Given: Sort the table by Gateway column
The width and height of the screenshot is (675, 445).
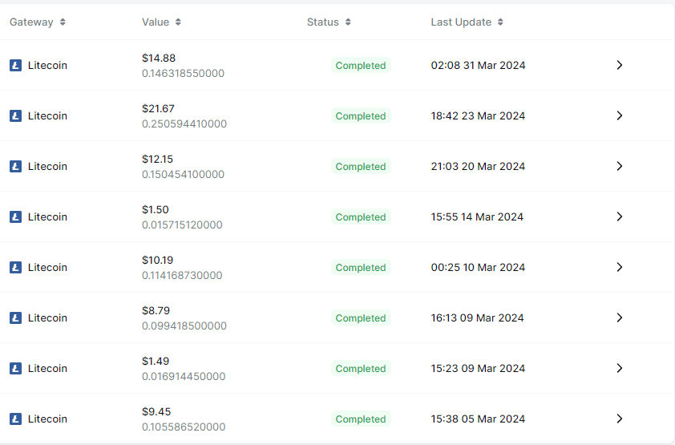Looking at the screenshot, I should (63, 22).
